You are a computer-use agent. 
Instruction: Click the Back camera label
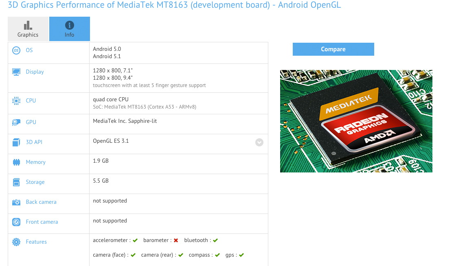tap(41, 202)
